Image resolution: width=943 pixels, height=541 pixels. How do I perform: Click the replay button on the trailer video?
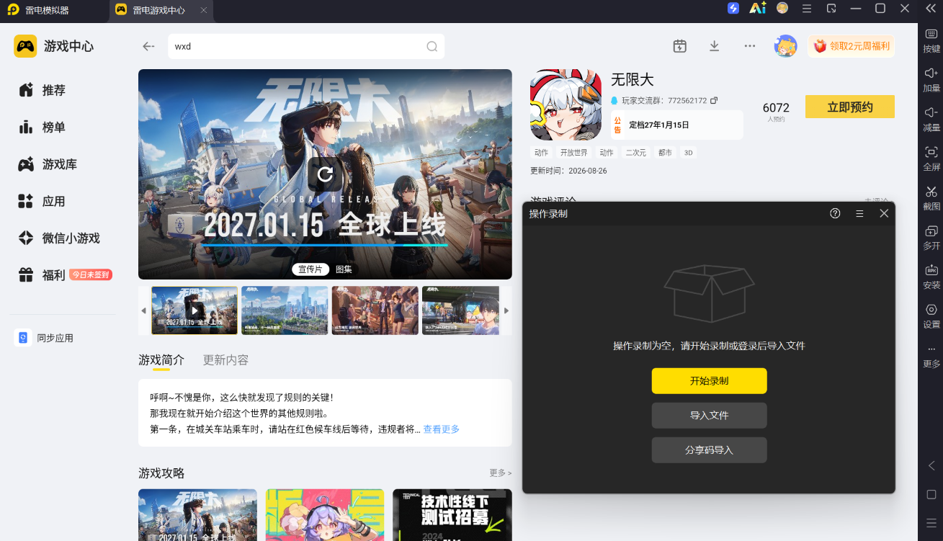pyautogui.click(x=325, y=174)
